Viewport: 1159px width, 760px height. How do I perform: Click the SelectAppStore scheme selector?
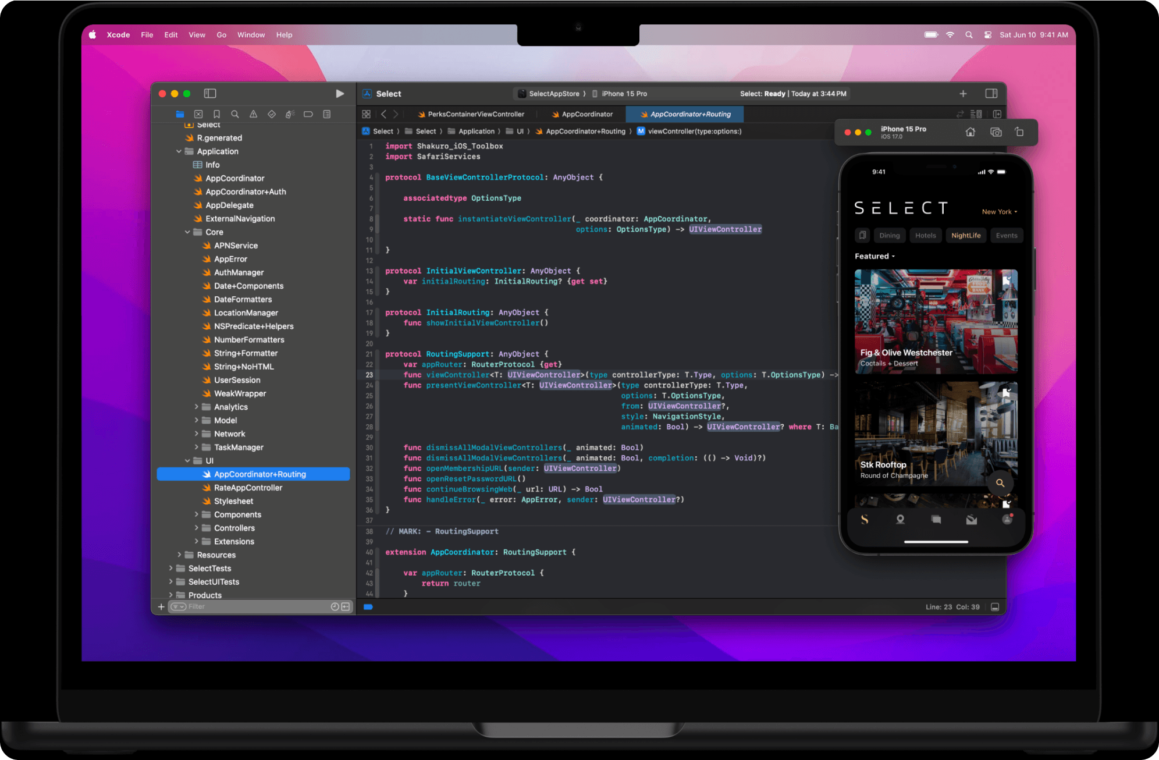(549, 94)
